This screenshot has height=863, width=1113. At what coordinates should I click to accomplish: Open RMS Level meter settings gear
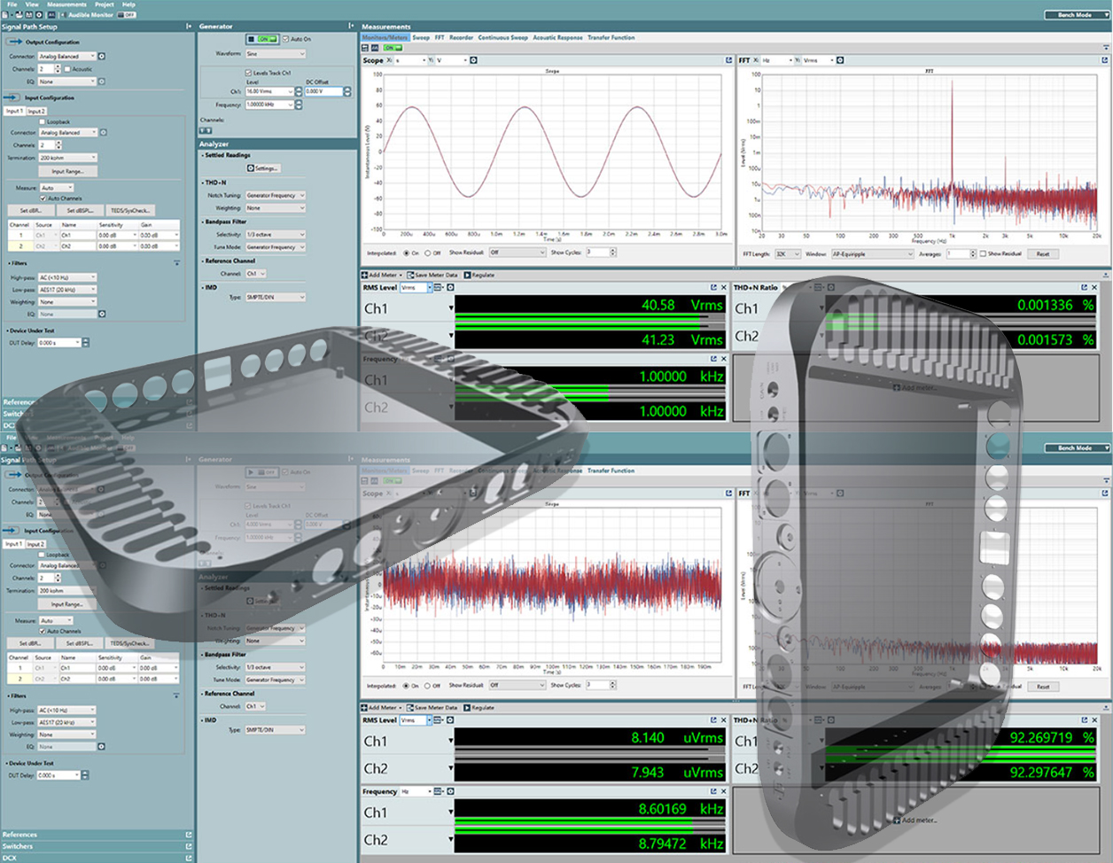[x=450, y=287]
